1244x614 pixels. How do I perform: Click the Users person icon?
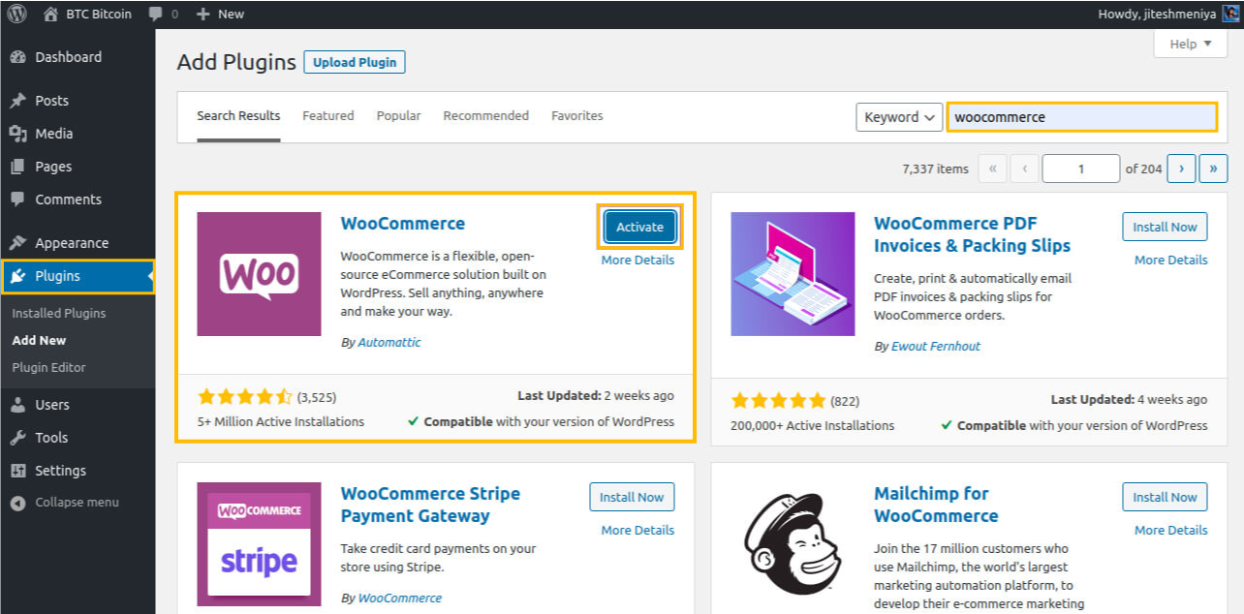(17, 405)
